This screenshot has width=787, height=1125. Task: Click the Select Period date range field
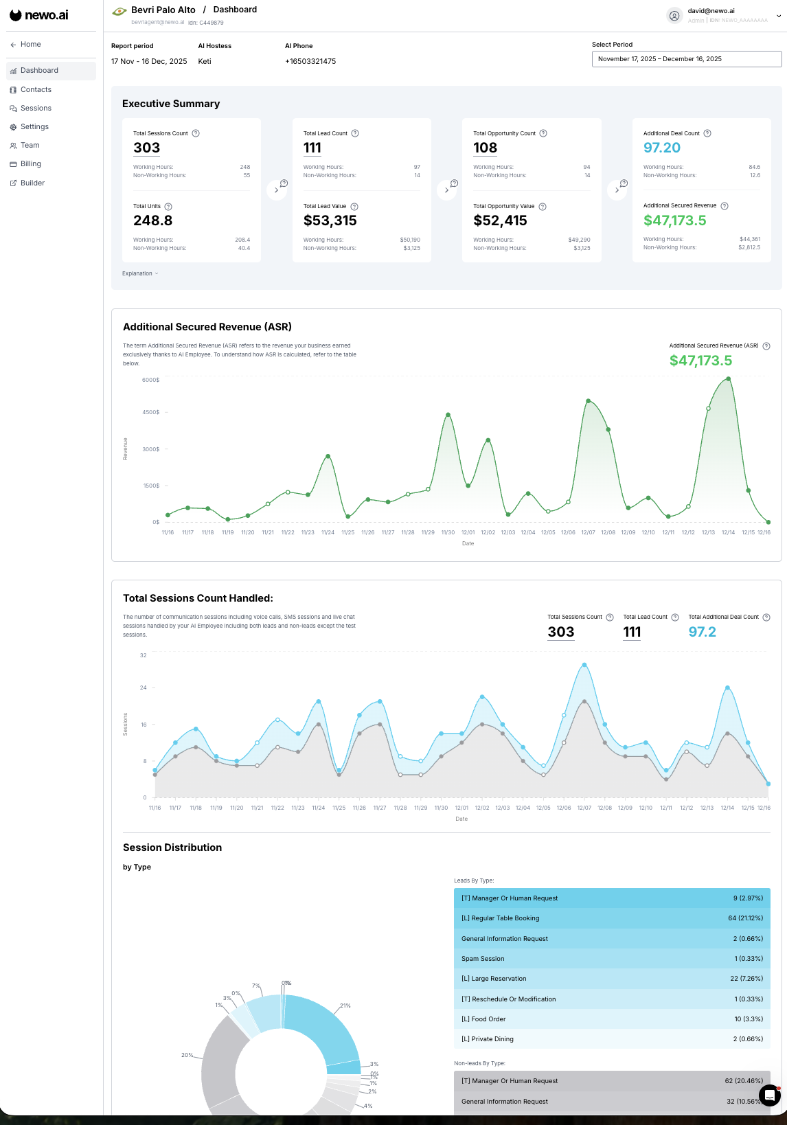(x=686, y=59)
